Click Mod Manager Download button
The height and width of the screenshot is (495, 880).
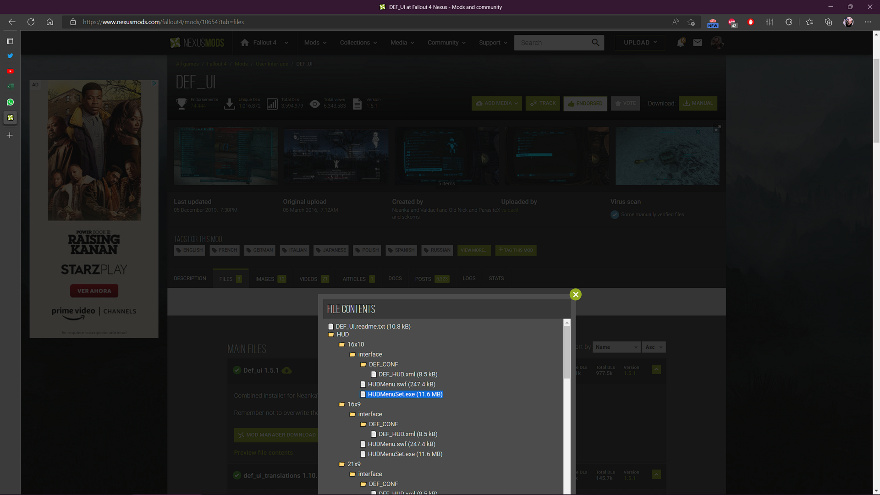276,435
